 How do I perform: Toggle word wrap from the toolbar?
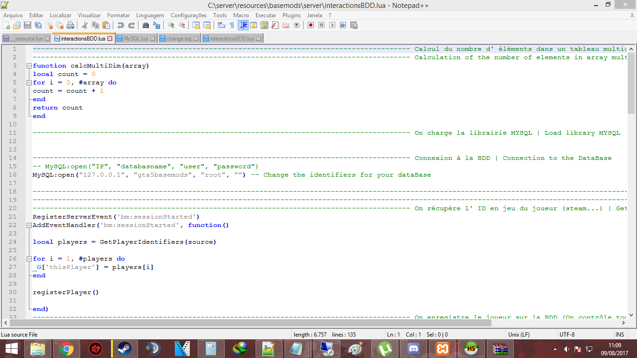222,25
